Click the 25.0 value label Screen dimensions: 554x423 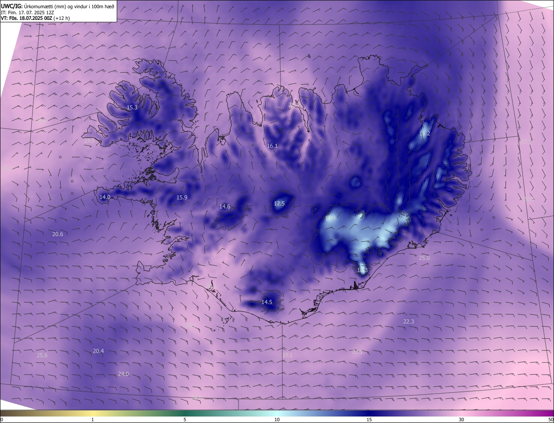(x=424, y=258)
